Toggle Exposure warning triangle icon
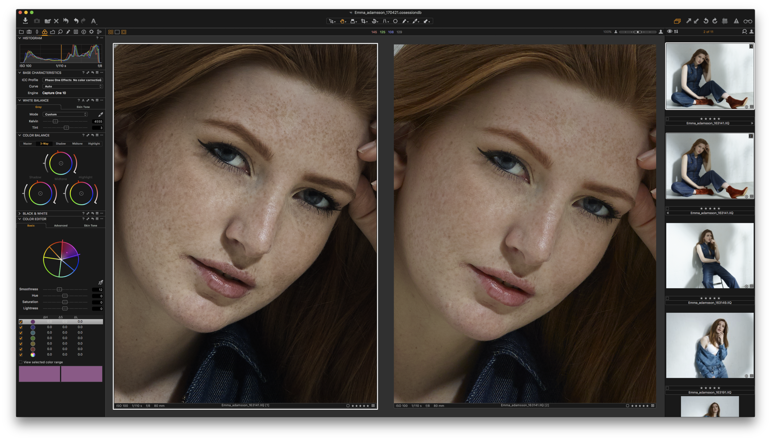 tap(736, 21)
